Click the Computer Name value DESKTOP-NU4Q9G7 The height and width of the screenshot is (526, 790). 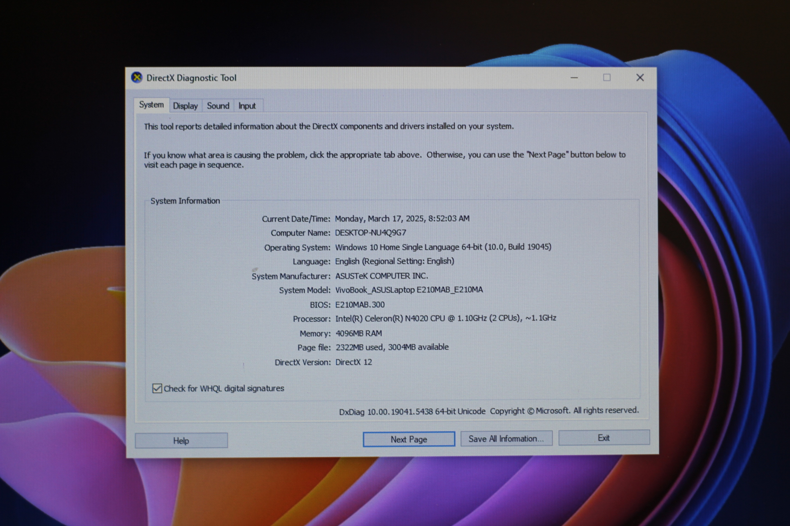coord(370,233)
